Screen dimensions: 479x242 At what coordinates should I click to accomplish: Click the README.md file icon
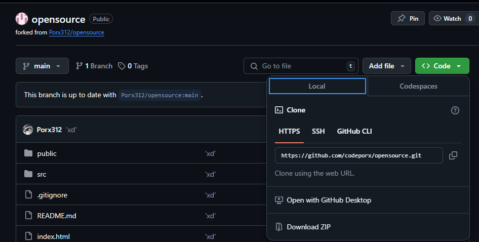(28, 215)
